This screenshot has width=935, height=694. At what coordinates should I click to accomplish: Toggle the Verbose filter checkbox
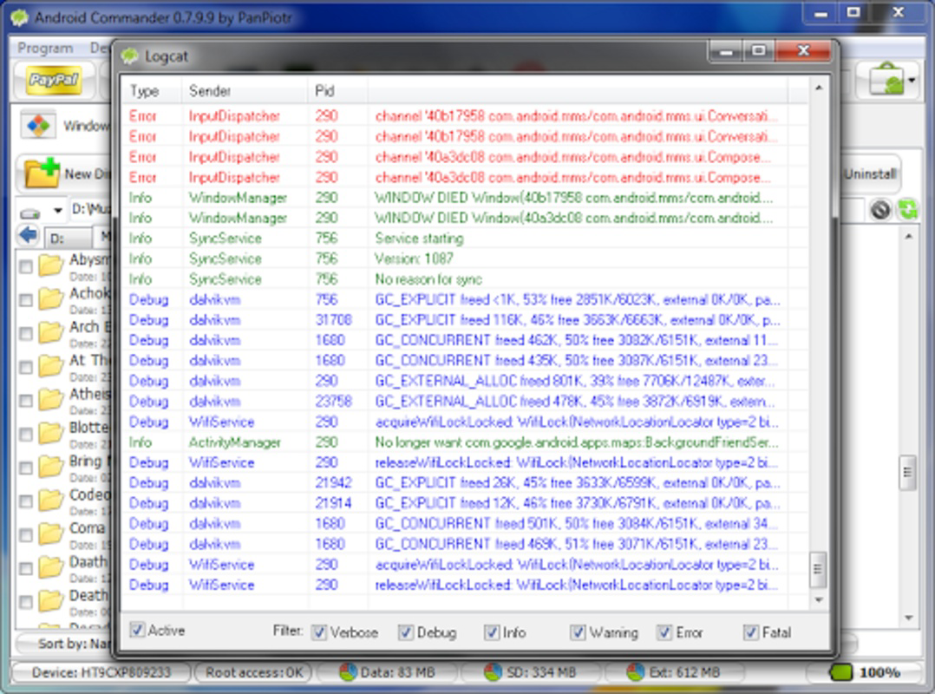coord(319,632)
